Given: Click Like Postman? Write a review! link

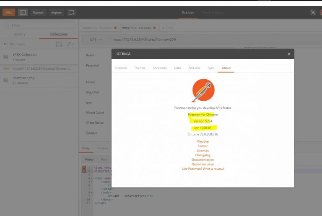Looking at the screenshot, I should 203,169.
